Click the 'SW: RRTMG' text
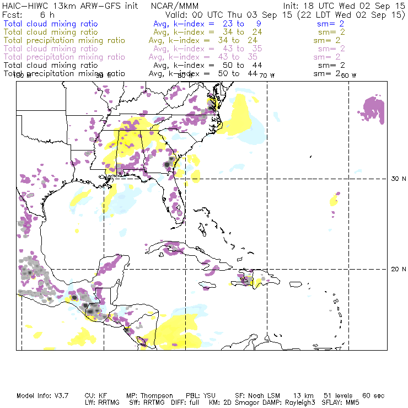 click(x=147, y=402)
